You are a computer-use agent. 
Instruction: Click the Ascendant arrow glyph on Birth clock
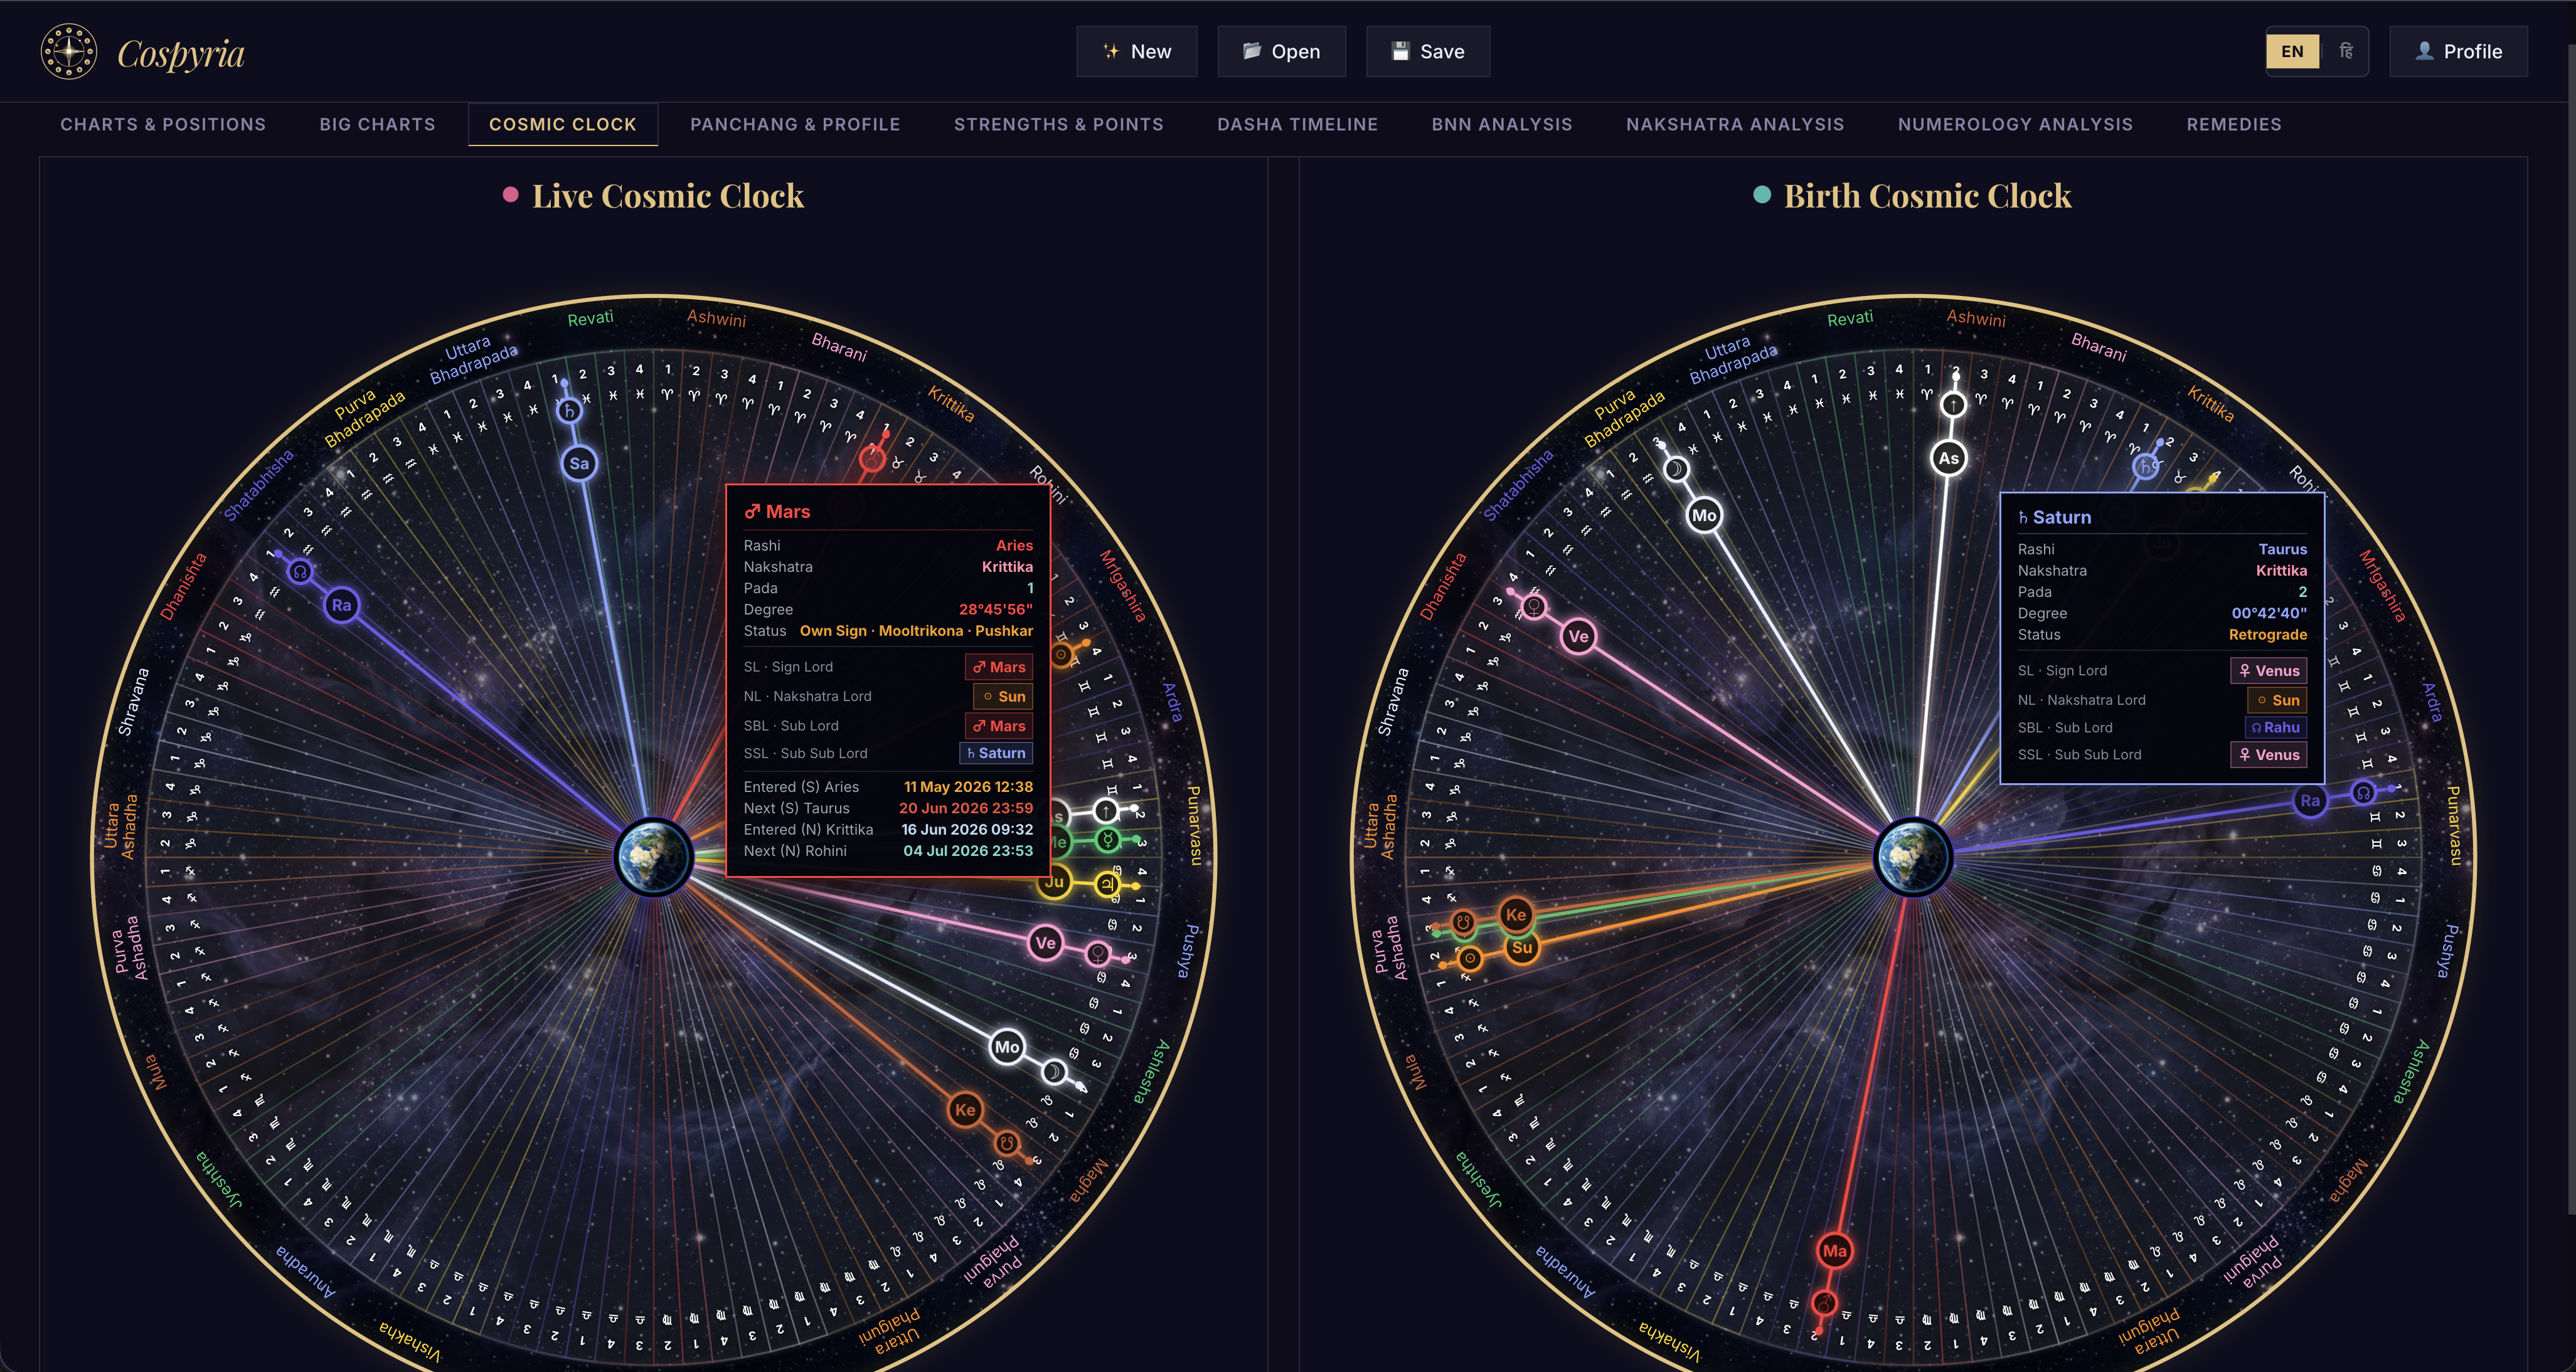click(x=1953, y=404)
